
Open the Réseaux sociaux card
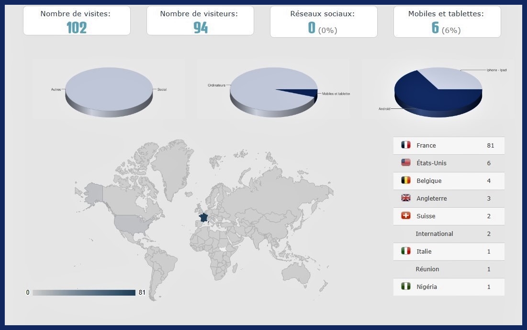pyautogui.click(x=324, y=21)
